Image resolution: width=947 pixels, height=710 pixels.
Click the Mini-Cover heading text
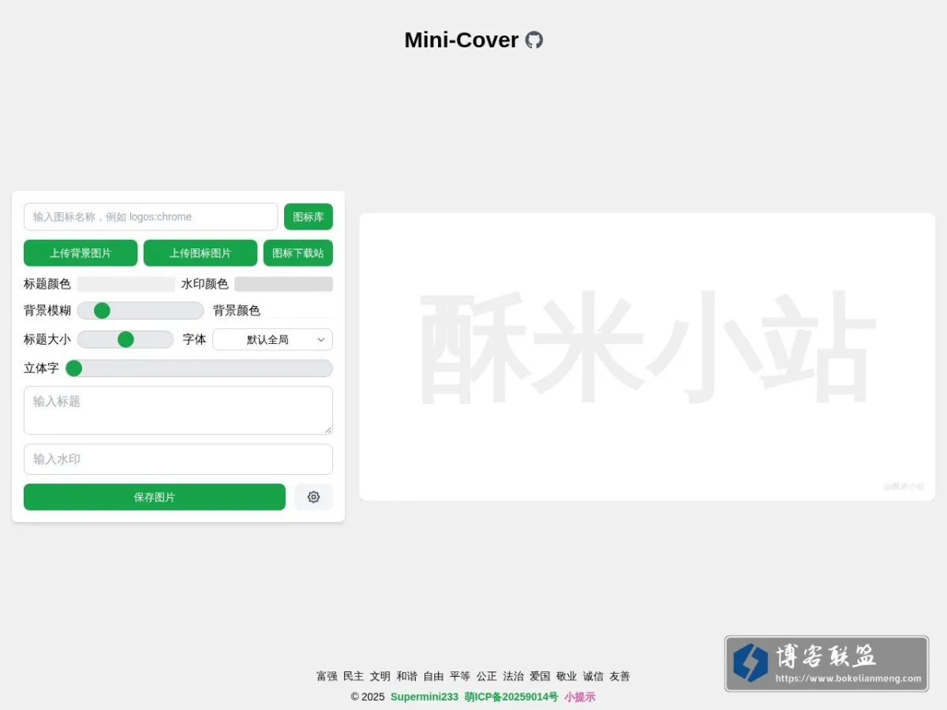pyautogui.click(x=462, y=40)
